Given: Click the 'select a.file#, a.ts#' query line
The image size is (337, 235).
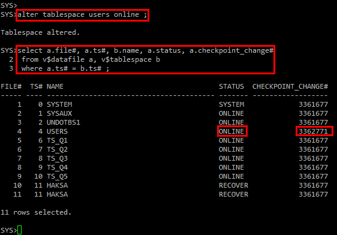Looking at the screenshot, I should click(145, 50).
